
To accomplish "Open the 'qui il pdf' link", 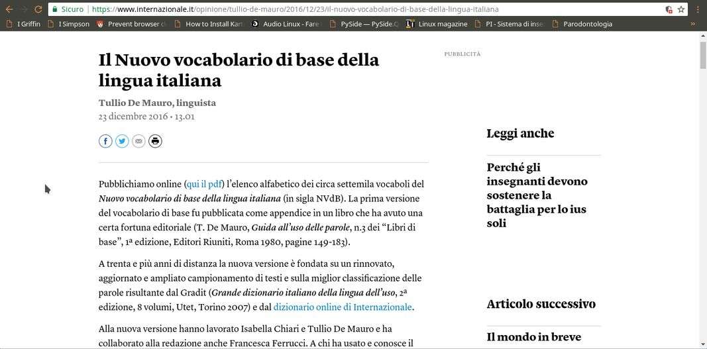I will (204, 184).
